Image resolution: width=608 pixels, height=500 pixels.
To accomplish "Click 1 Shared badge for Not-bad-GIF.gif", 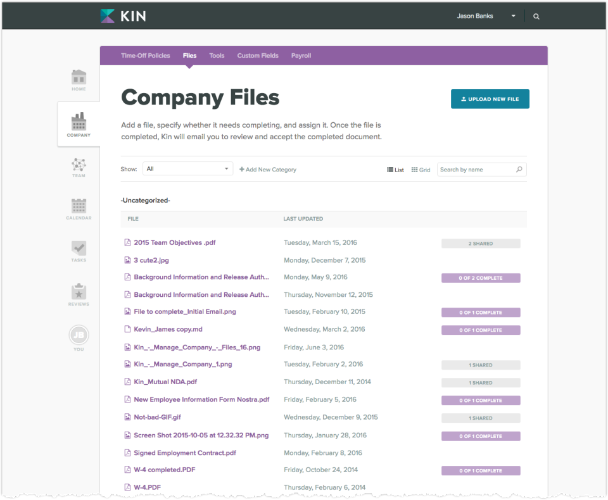I will point(481,418).
